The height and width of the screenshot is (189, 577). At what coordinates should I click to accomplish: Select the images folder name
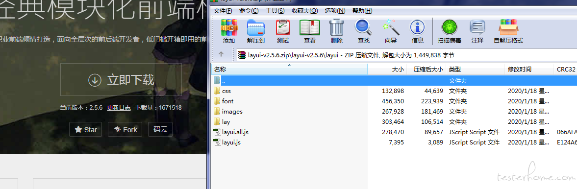232,112
